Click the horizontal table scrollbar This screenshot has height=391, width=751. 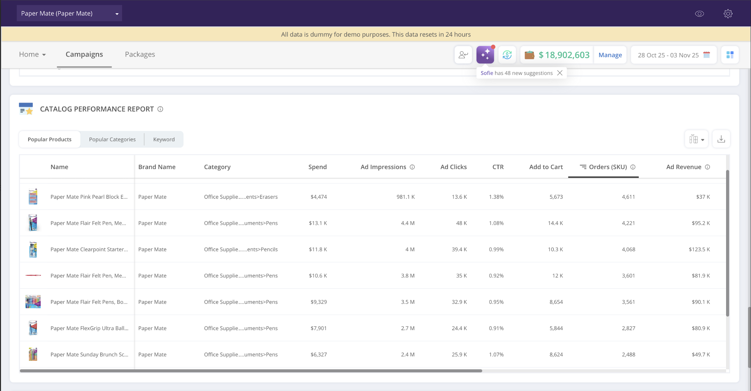251,371
